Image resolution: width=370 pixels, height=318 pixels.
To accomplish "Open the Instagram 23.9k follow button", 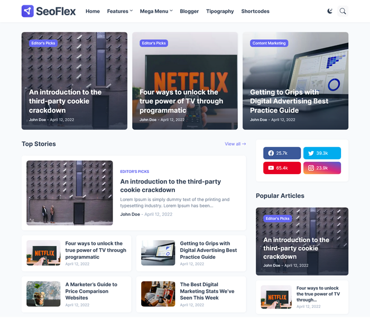I will tap(322, 168).
